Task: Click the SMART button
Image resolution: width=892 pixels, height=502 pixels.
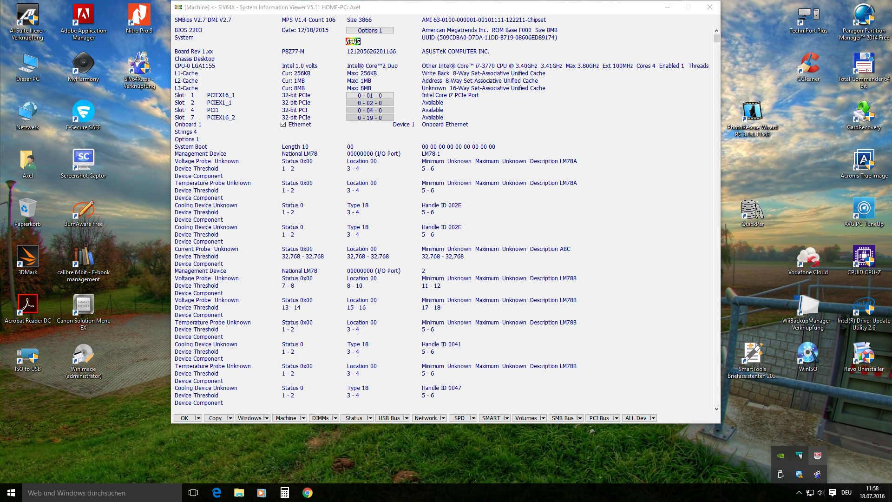Action: [x=491, y=418]
